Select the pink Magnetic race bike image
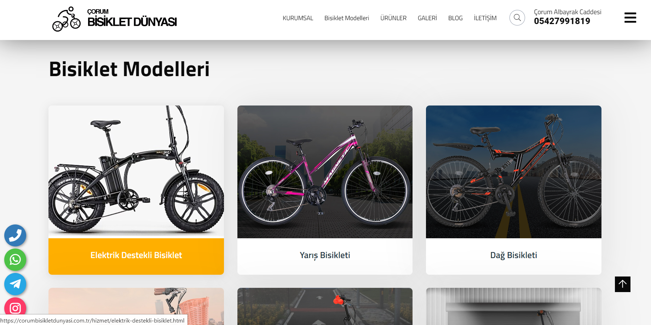Screen dimensions: 651x325 pyautogui.click(x=325, y=172)
